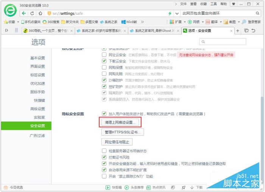Click the 网址信任与阻止 button
Viewport: 265px width, 192px height.
click(x=117, y=142)
